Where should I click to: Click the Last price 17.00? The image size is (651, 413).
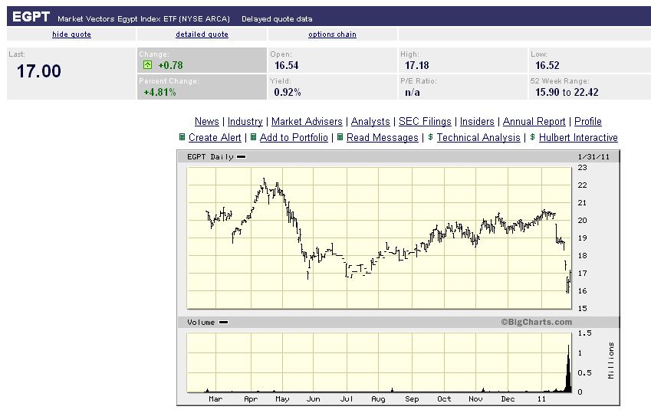click(38, 71)
